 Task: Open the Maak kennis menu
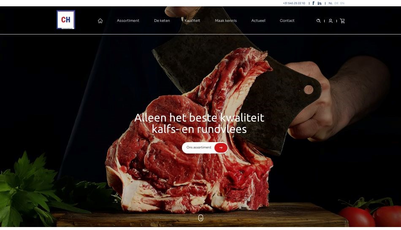tap(226, 21)
